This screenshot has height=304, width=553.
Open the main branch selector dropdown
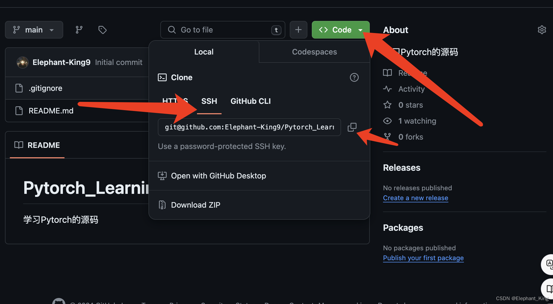[34, 30]
